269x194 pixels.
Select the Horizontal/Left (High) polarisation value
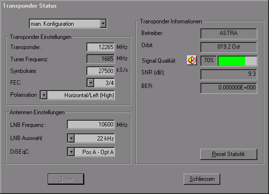click(x=89, y=95)
